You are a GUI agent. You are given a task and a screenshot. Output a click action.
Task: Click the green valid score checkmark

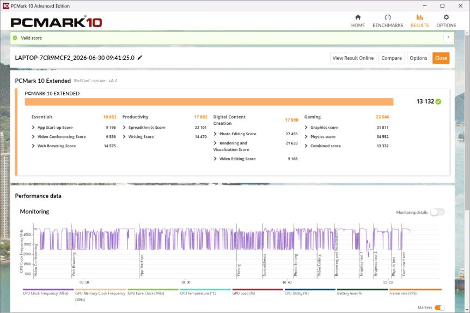tap(15, 38)
